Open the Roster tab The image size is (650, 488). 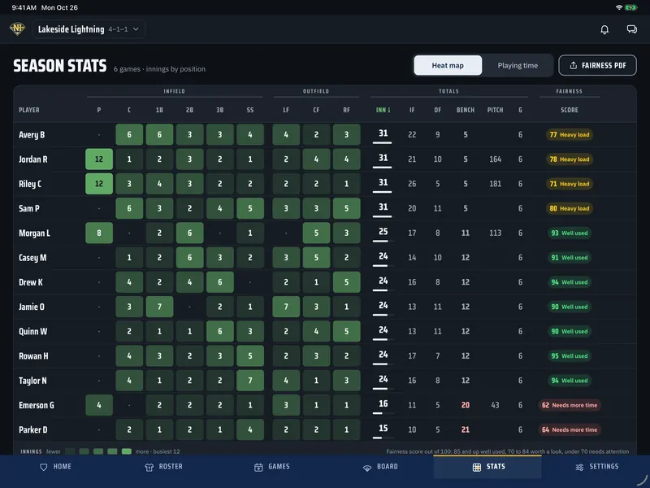163,467
